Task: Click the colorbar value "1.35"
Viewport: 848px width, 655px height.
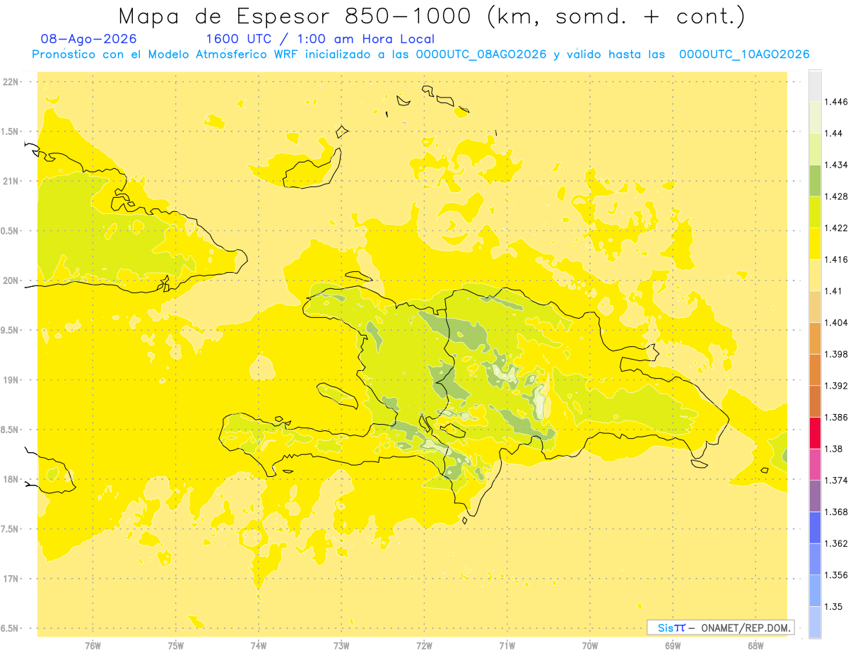Action: coord(833,606)
